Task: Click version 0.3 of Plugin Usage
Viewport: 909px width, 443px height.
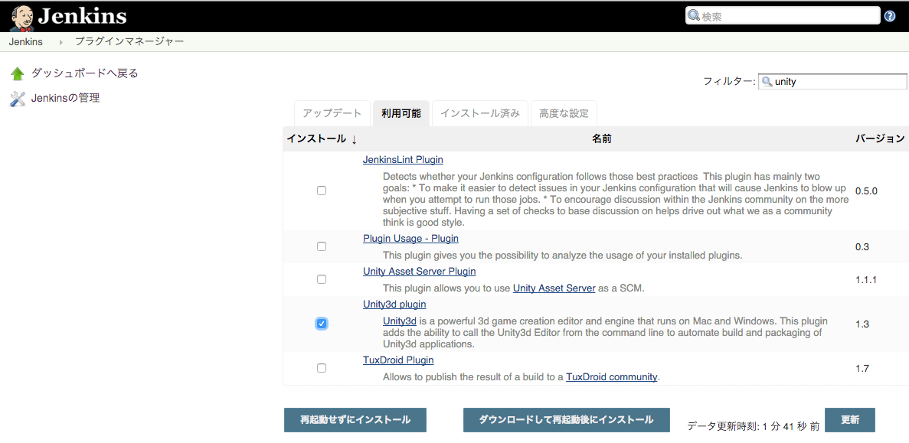Action: pos(862,246)
